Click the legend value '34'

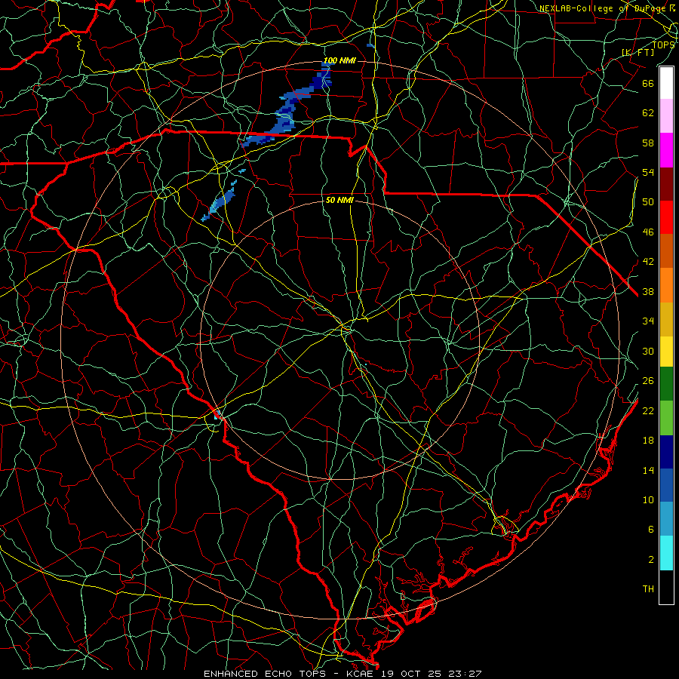tap(648, 321)
